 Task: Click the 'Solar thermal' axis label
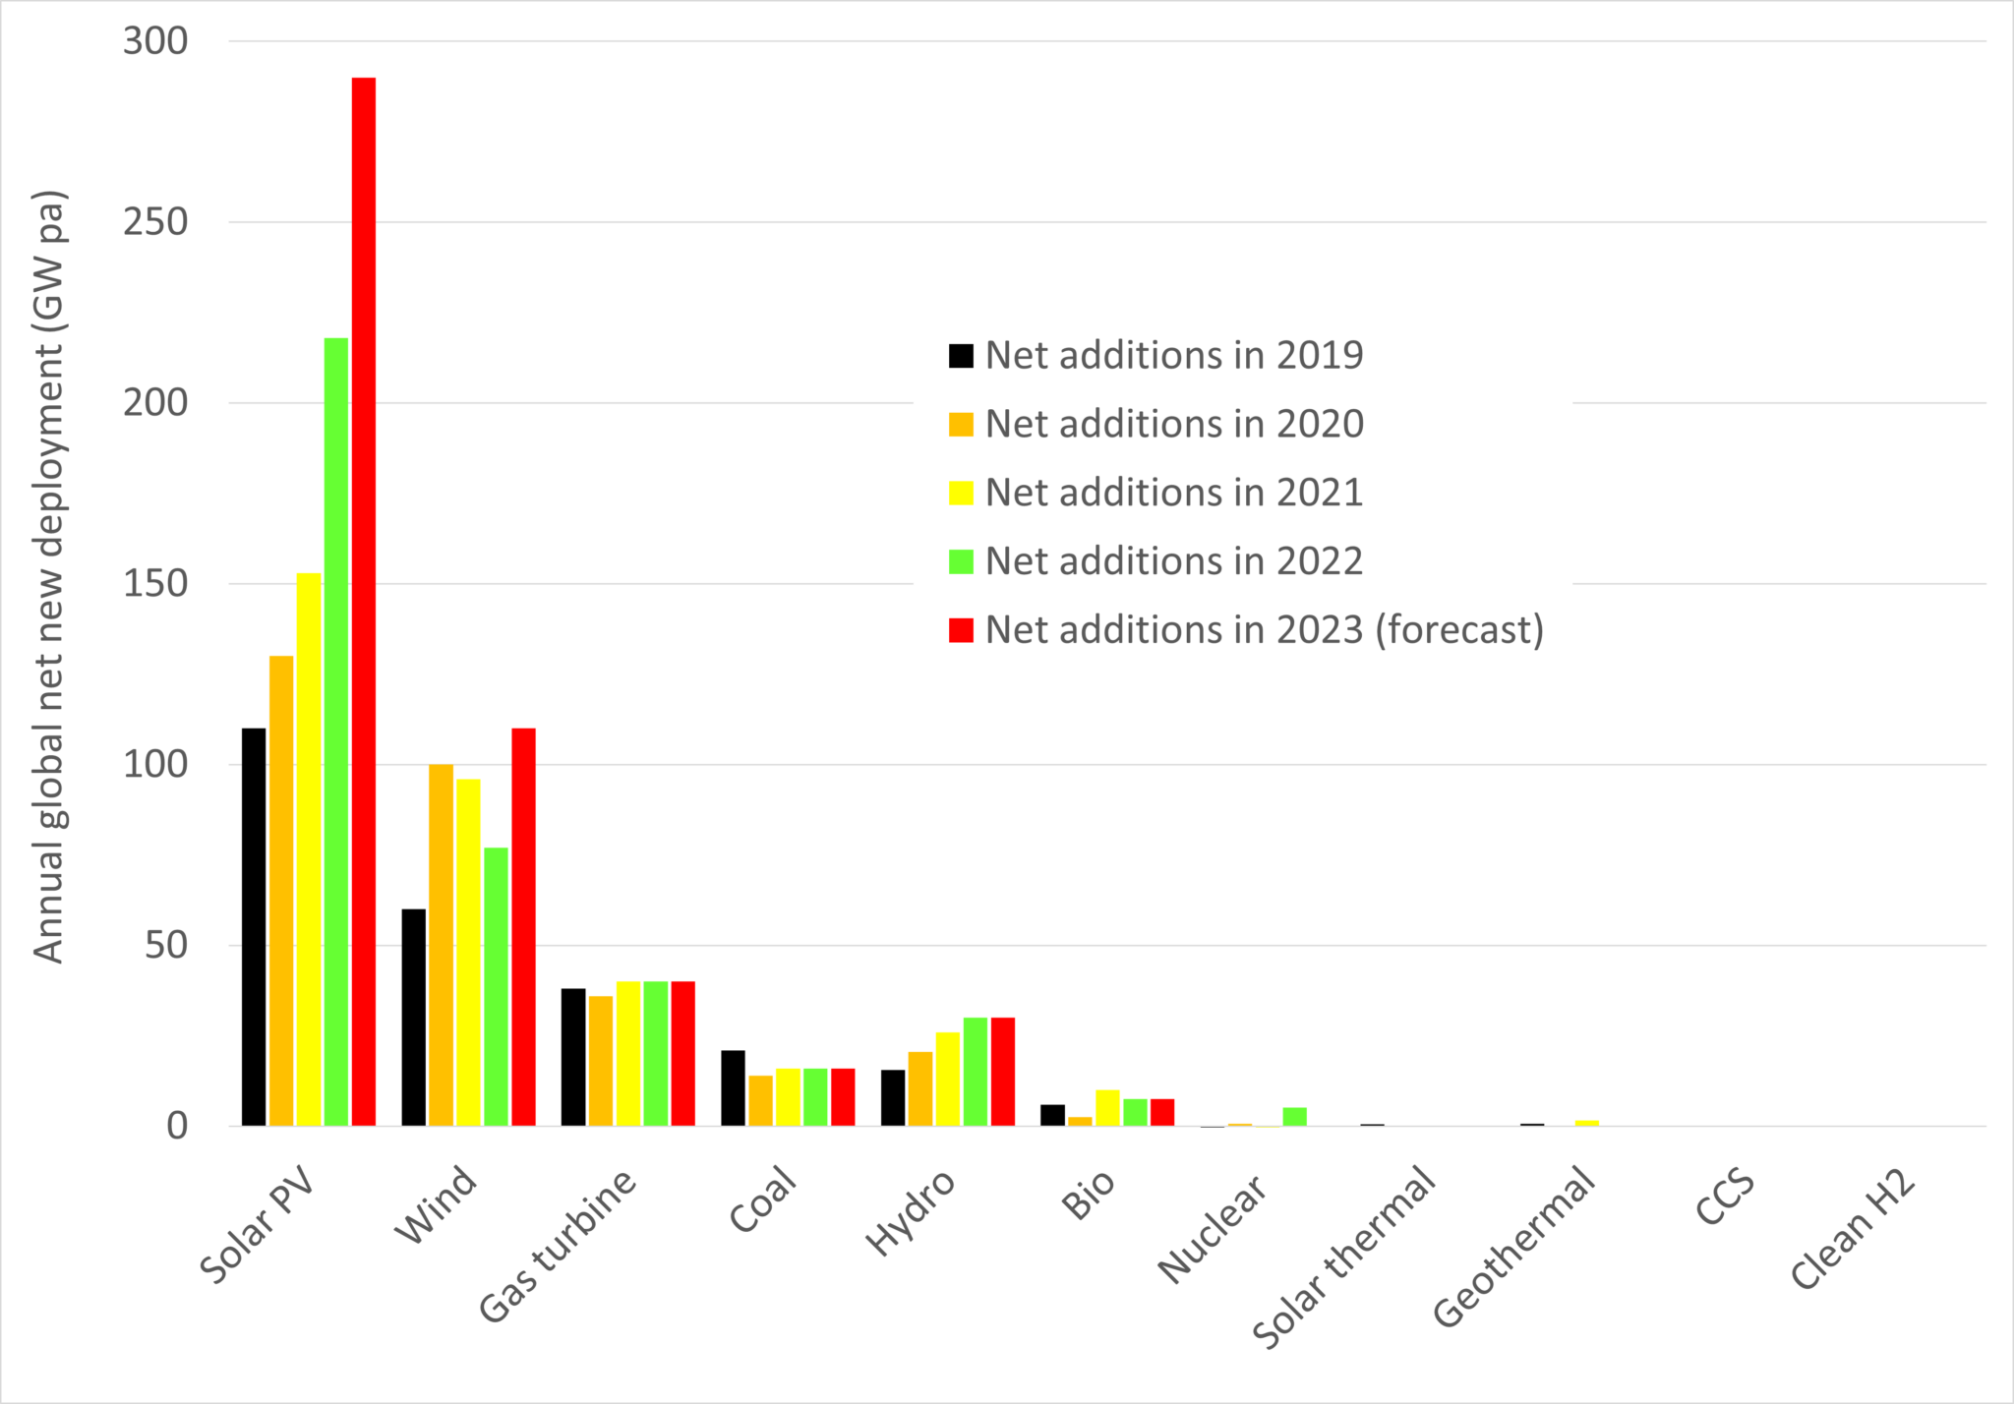[x=1344, y=1258]
